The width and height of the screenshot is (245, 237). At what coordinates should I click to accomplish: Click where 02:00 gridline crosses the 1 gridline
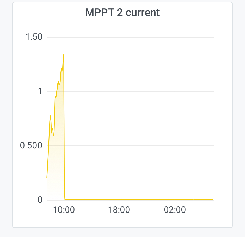pos(175,91)
